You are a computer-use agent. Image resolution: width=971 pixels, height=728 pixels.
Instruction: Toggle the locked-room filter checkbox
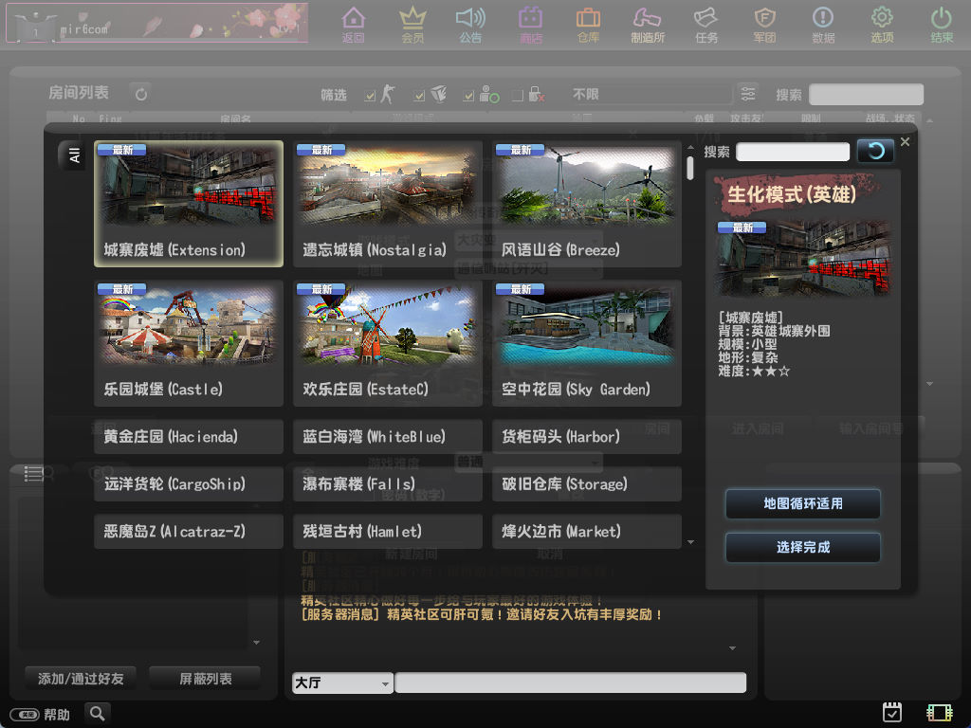point(518,96)
